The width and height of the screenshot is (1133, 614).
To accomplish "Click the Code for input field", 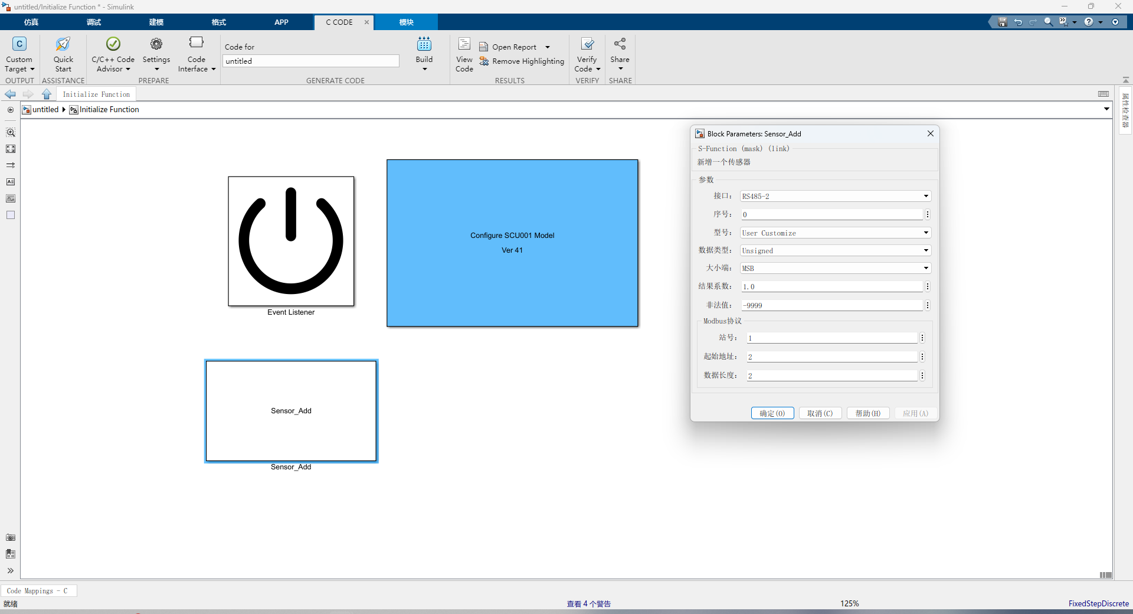I will 311,61.
